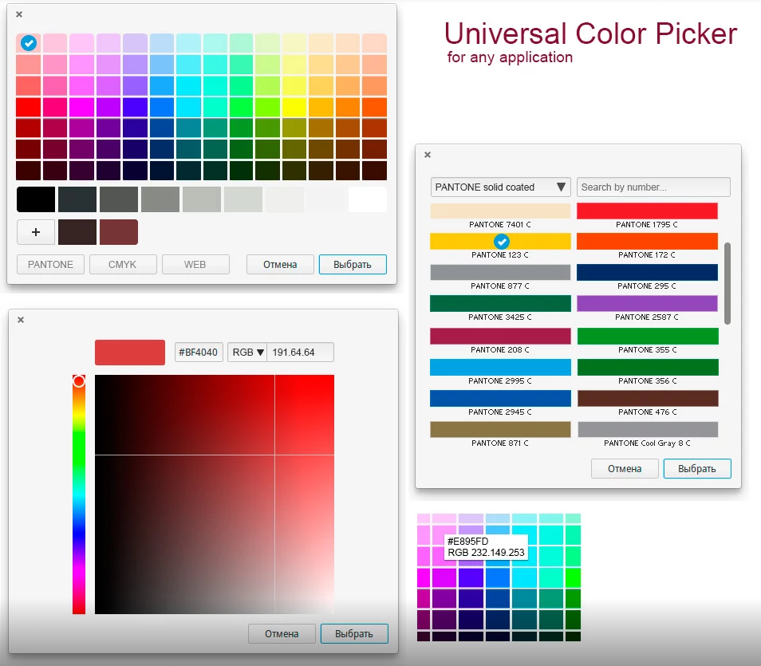Select PANTONE 356 C swatch
Image resolution: width=761 pixels, height=666 pixels.
[648, 368]
